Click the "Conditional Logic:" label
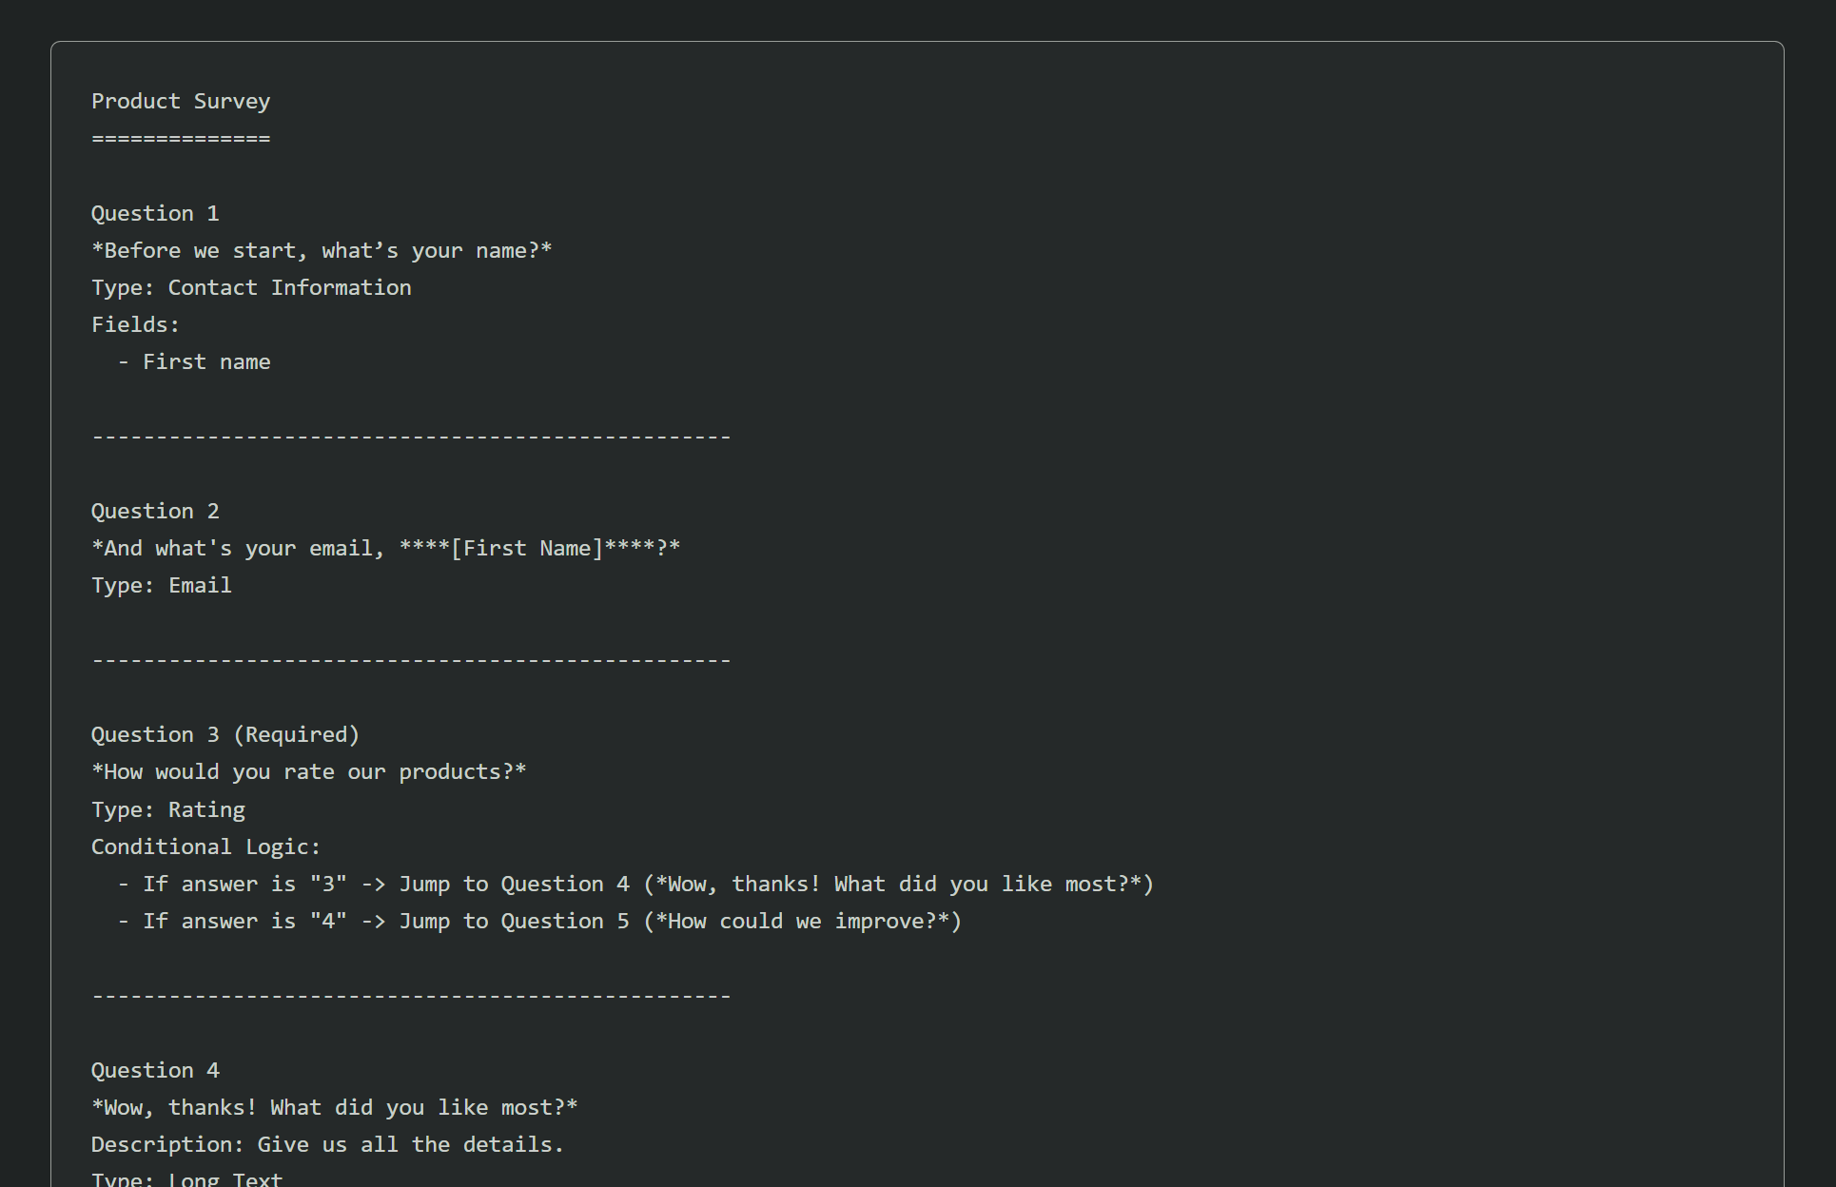Viewport: 1836px width, 1187px height. (x=206, y=847)
